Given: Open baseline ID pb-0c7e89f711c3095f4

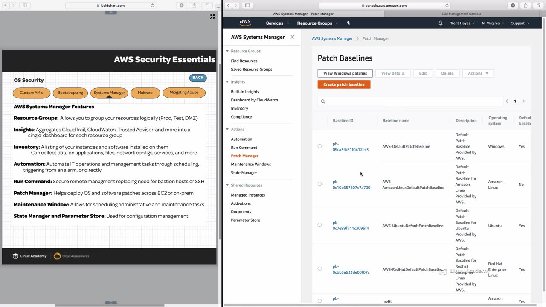Looking at the screenshot, I should [x=351, y=226].
